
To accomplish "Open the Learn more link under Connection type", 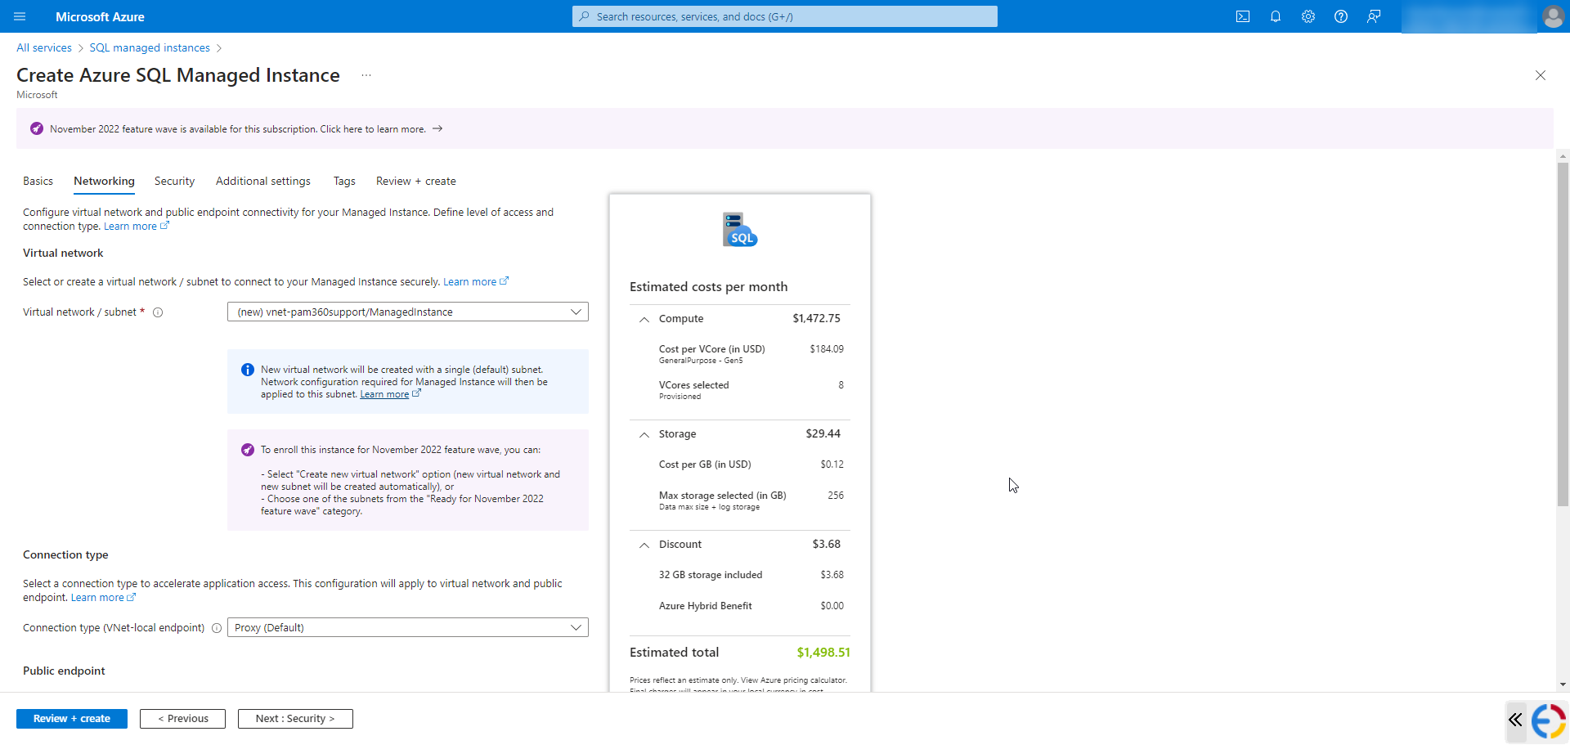I will point(97,597).
